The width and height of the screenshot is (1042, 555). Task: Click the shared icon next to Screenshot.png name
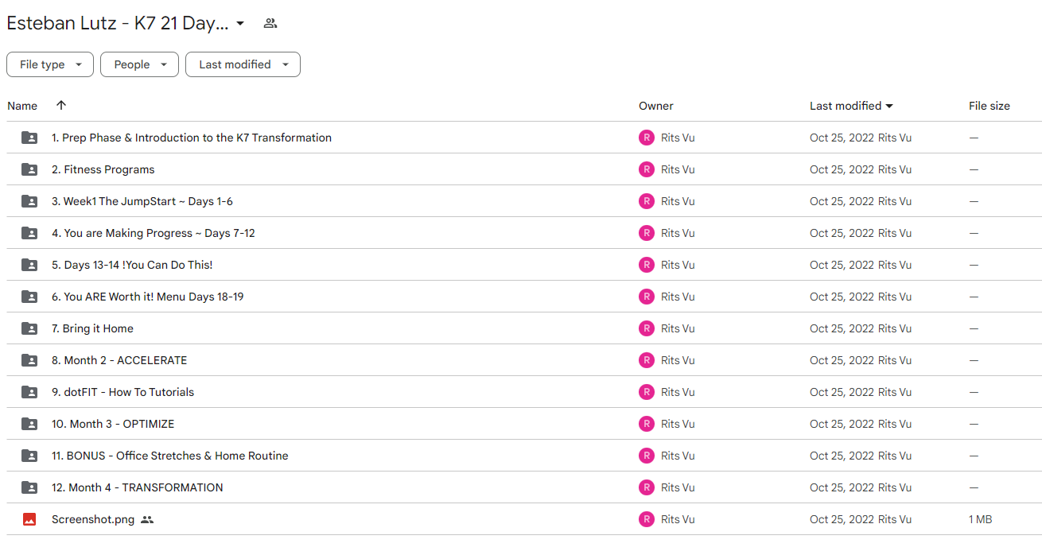pos(147,519)
